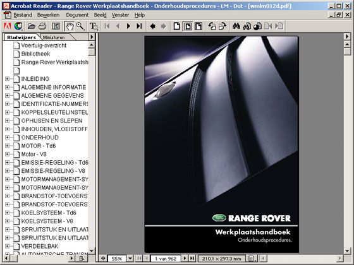Open the Bestand menu
This screenshot has height=265, width=354.
tap(23, 15)
